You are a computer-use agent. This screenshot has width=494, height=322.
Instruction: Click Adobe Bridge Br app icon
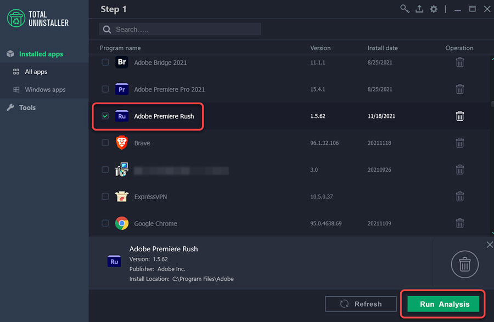point(122,63)
